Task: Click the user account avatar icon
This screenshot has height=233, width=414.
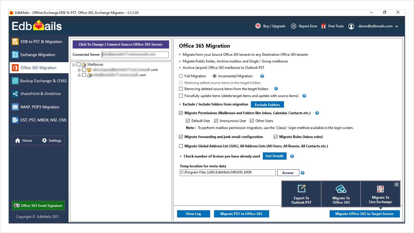Action: tap(351, 26)
